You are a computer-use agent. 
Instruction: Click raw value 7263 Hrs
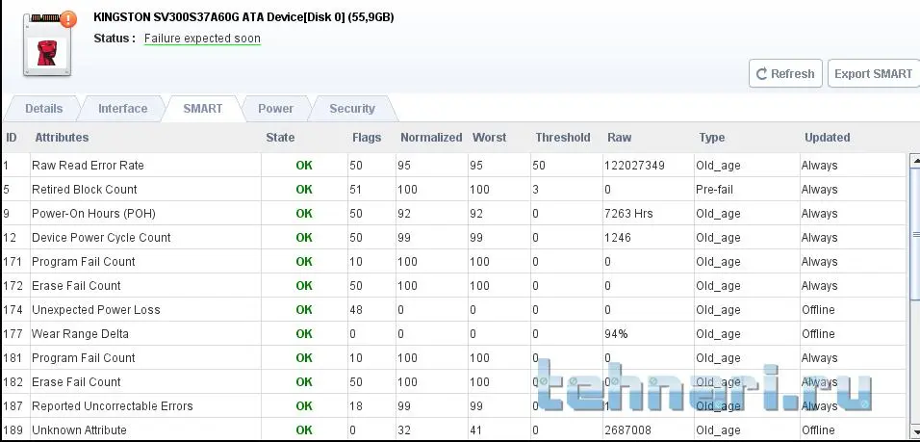point(628,214)
